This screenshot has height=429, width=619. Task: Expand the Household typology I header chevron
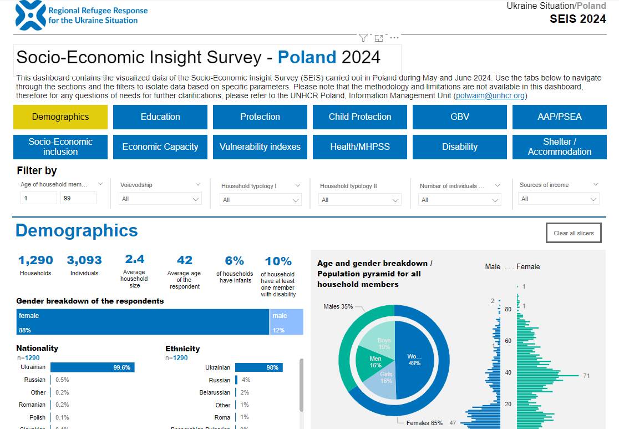(298, 186)
